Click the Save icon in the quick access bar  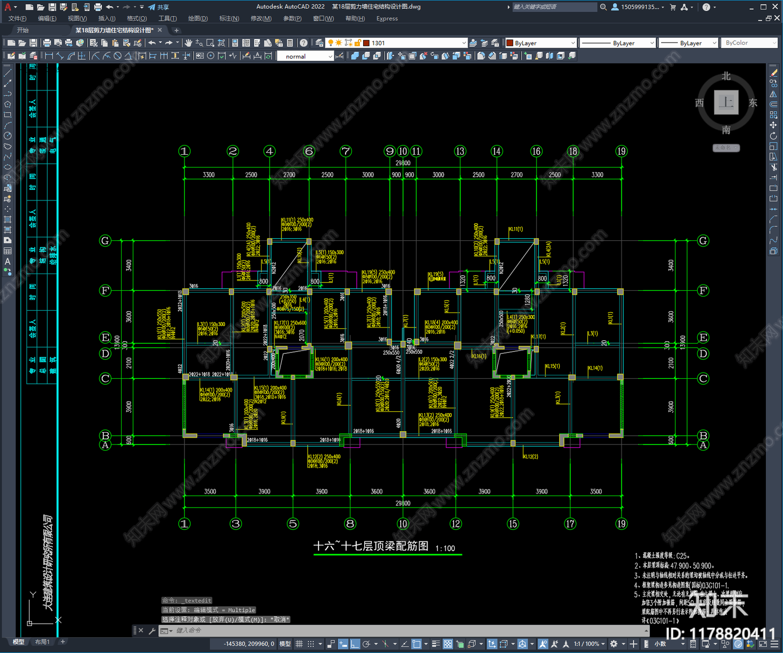52,7
